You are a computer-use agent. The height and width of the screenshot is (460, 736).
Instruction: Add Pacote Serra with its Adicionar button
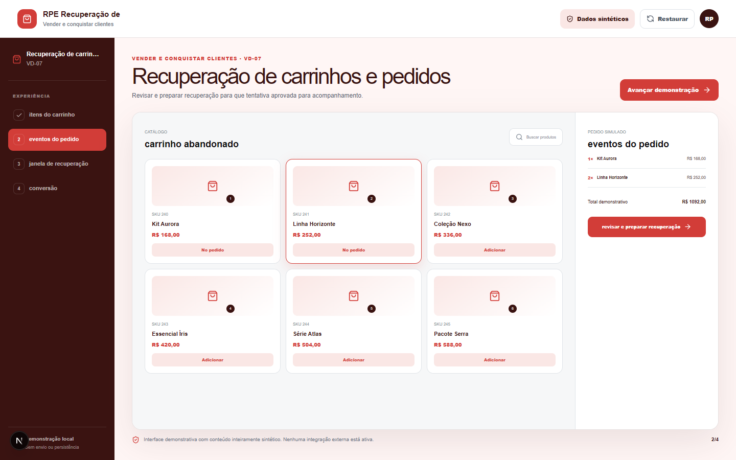coord(495,360)
